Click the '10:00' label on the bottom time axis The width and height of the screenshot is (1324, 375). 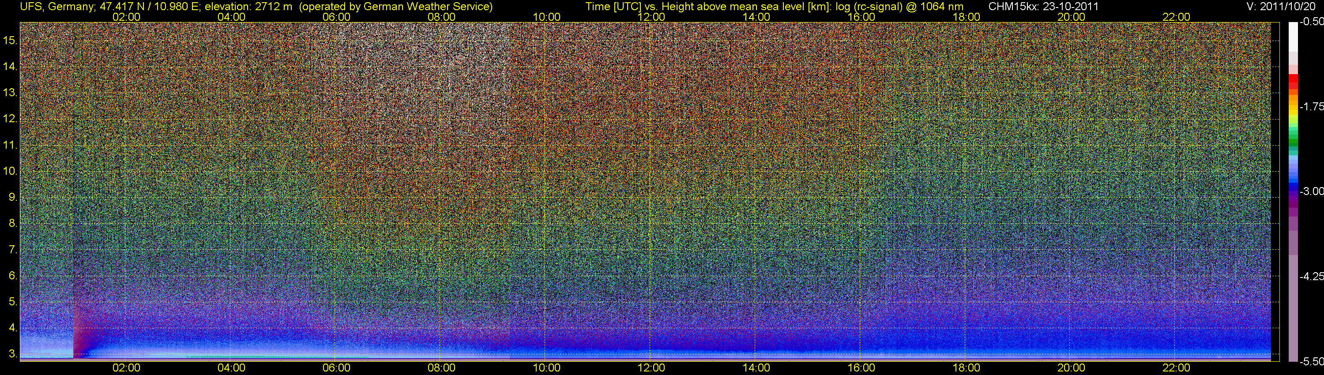546,368
